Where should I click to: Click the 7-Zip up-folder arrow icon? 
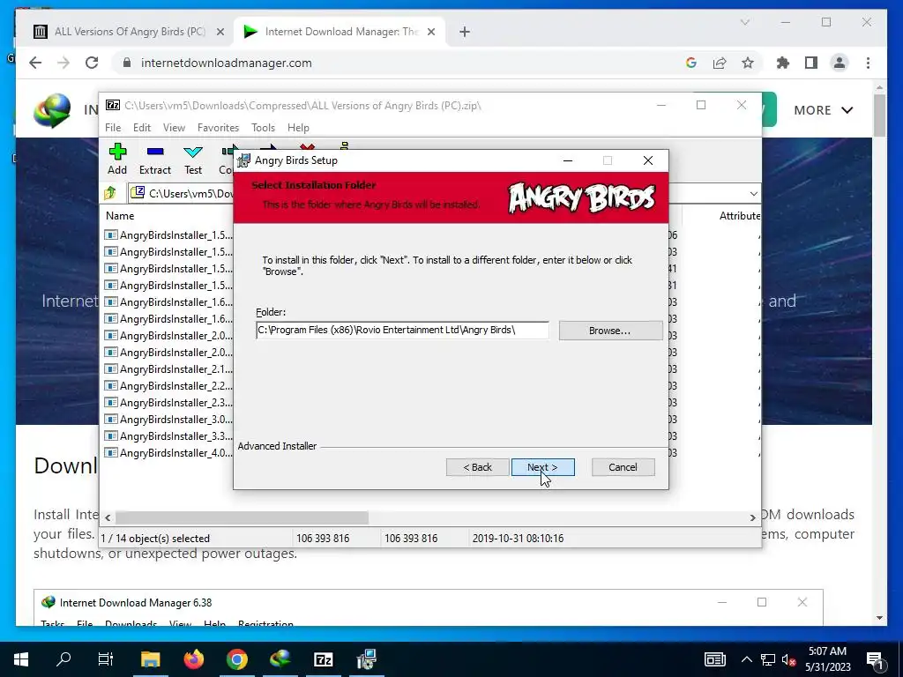110,193
